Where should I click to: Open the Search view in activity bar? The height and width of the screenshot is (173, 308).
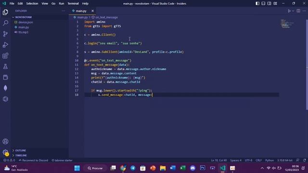[5, 23]
